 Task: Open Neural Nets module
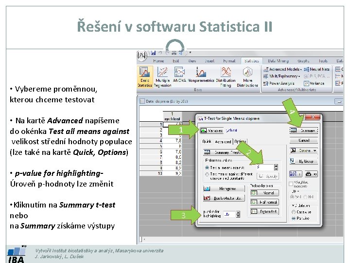tap(317, 69)
